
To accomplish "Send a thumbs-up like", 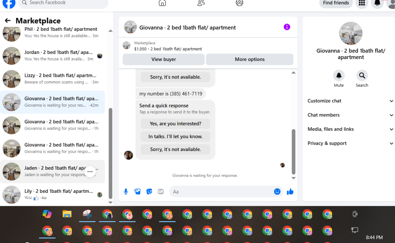I will (x=290, y=192).
